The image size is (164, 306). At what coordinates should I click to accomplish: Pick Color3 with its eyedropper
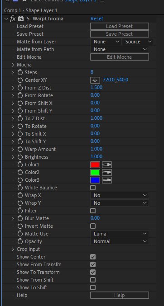pyautogui.click(x=107, y=180)
